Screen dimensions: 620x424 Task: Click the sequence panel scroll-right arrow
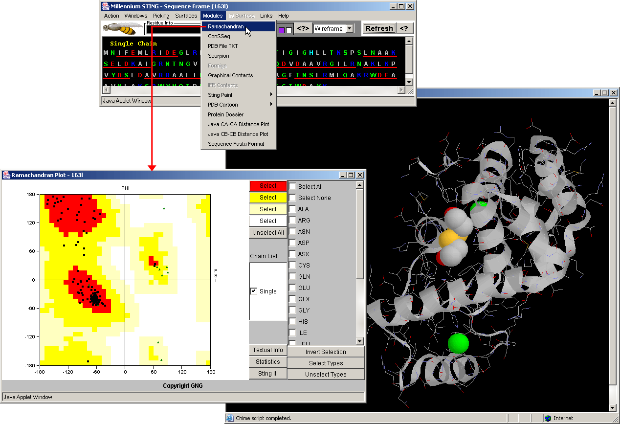click(401, 90)
